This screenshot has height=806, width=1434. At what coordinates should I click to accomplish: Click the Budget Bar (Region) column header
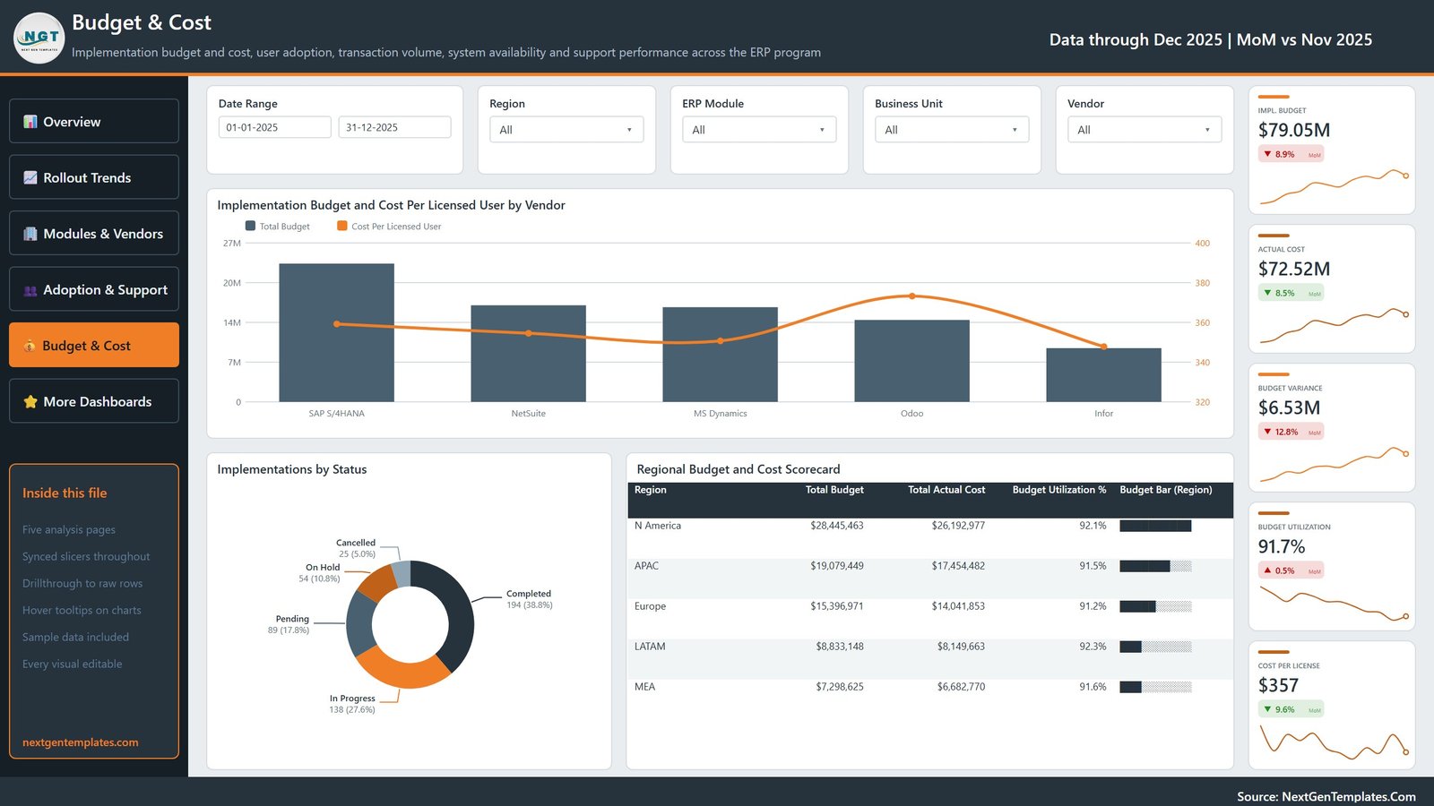pos(1166,490)
